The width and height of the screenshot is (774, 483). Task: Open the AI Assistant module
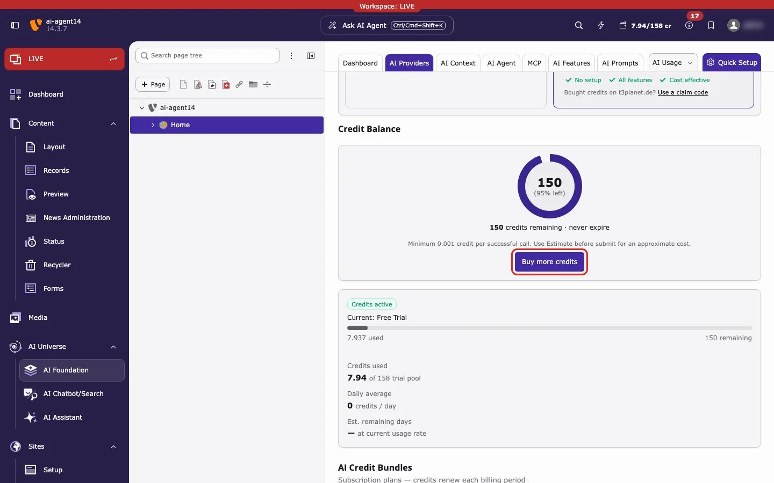coord(72,418)
